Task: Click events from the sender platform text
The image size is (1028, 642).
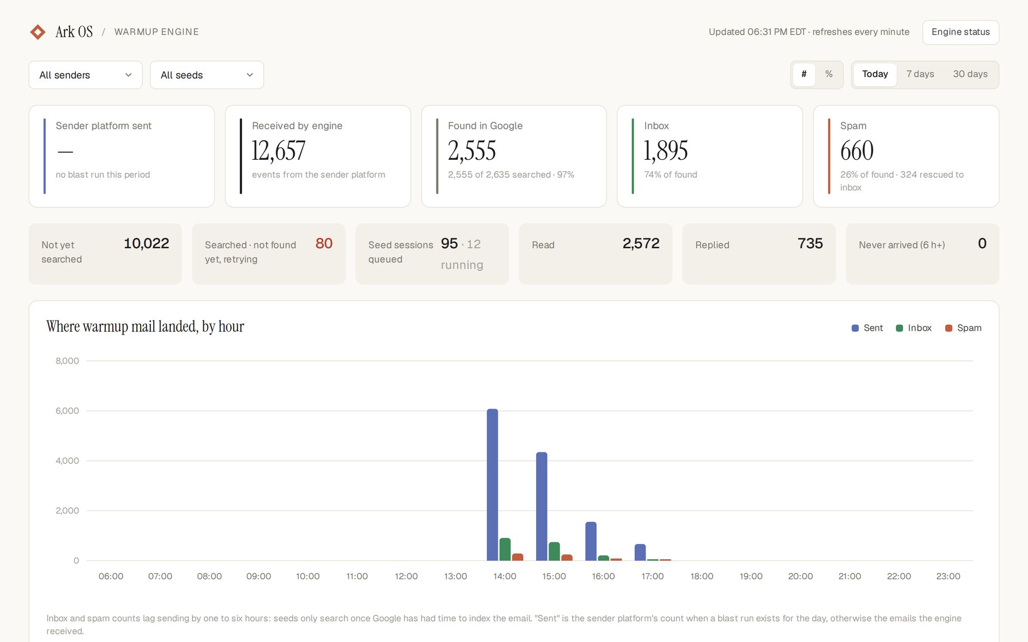Action: coord(318,175)
